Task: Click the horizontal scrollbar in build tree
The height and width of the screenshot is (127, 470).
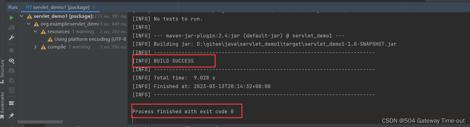Action: [40, 122]
